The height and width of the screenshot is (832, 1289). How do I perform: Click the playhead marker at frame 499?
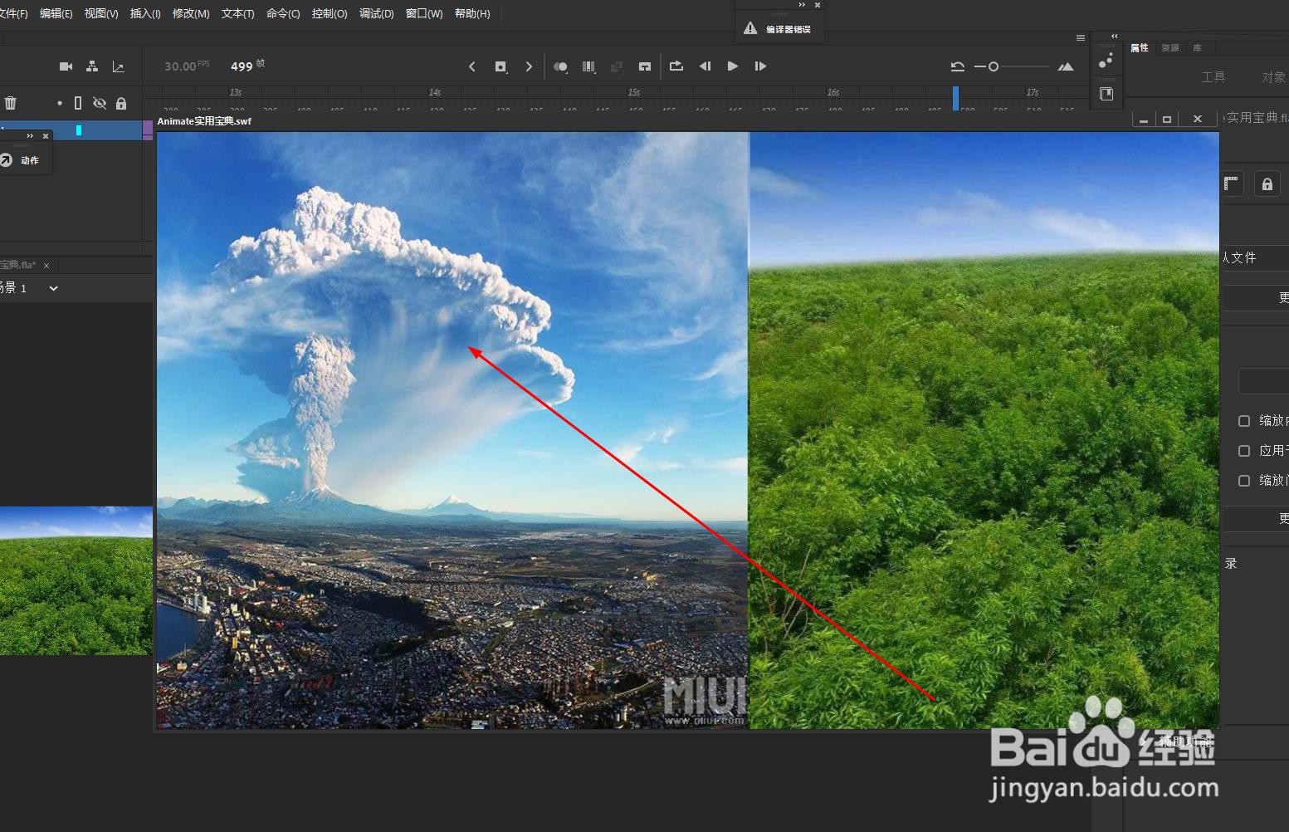pyautogui.click(x=955, y=98)
